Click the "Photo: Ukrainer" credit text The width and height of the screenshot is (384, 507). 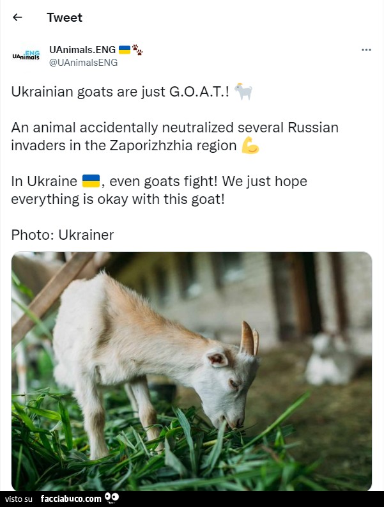(x=63, y=235)
